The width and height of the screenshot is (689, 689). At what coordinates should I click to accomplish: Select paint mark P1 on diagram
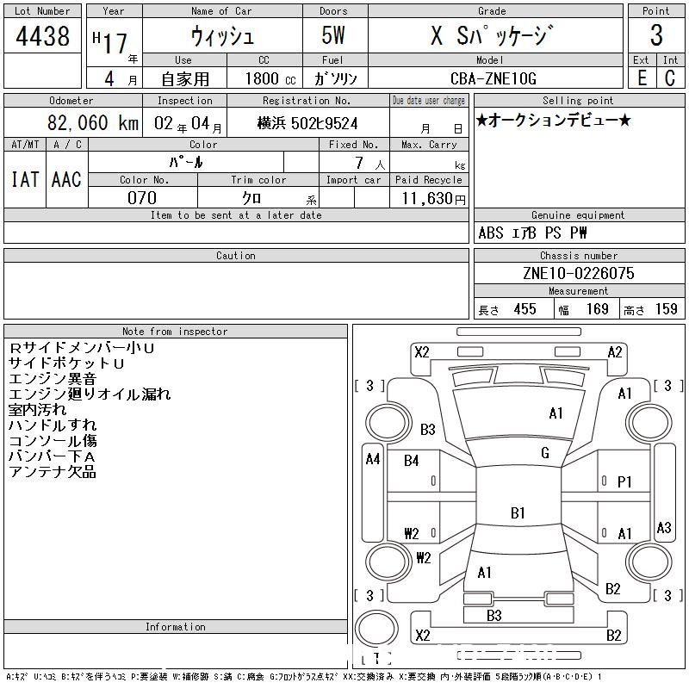[x=624, y=482]
